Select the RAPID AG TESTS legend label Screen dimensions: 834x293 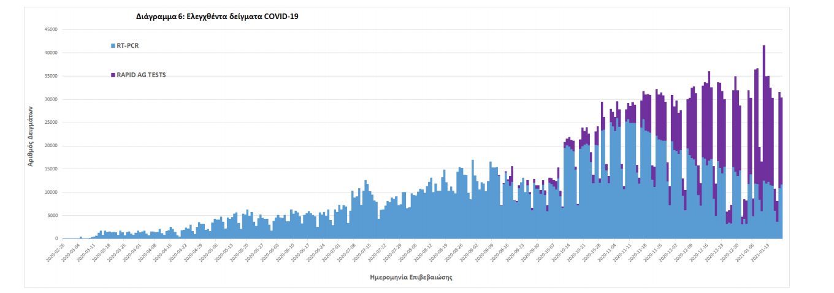[x=141, y=75]
